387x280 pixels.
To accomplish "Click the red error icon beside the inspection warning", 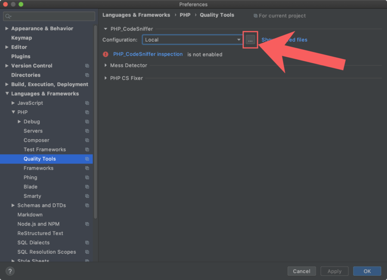I will point(107,54).
